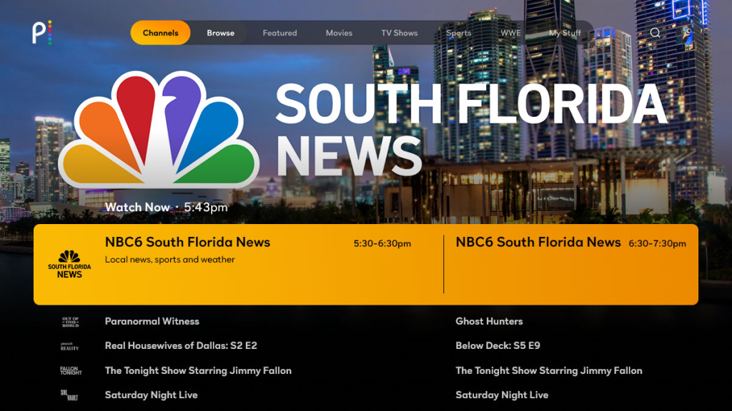Open the WWE menu item
Viewport: 732px width, 411px height.
click(510, 33)
